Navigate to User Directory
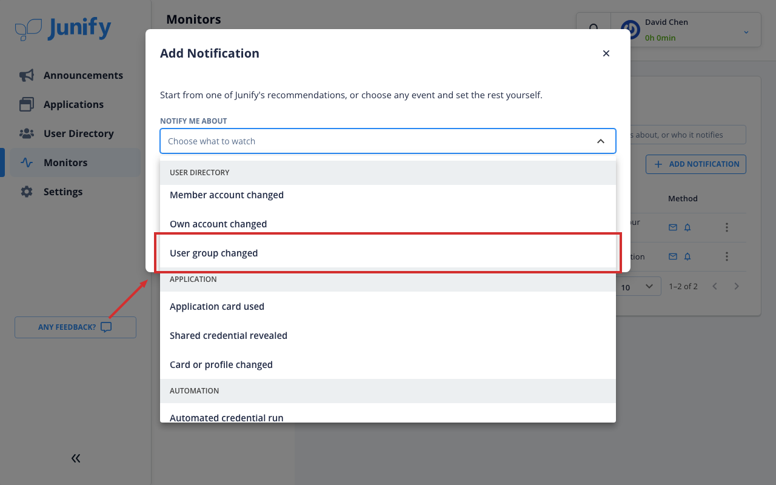776x485 pixels. click(75, 133)
